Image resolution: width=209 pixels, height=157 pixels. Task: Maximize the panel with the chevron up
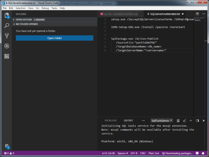191,121
